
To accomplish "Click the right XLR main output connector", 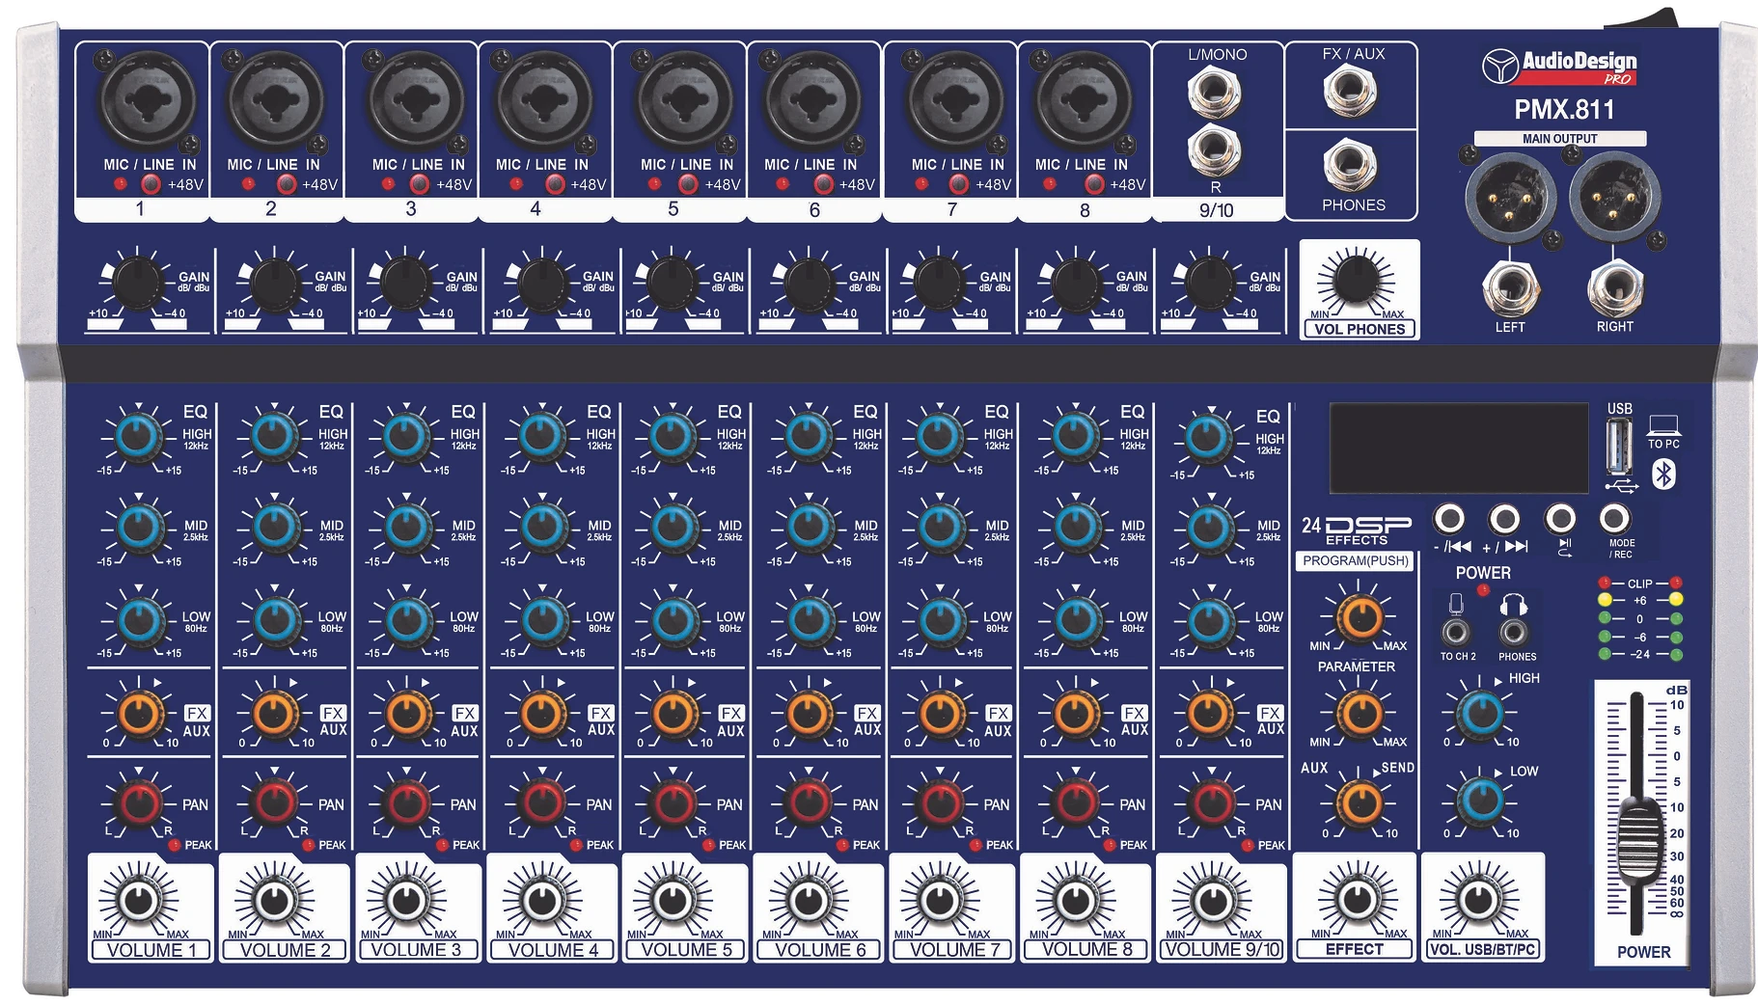I will click(x=1612, y=198).
